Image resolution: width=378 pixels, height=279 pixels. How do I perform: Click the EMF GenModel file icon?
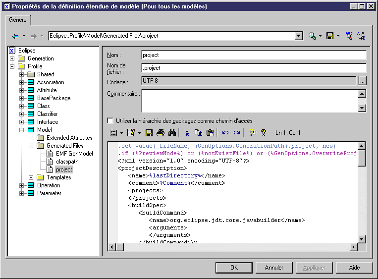point(50,153)
